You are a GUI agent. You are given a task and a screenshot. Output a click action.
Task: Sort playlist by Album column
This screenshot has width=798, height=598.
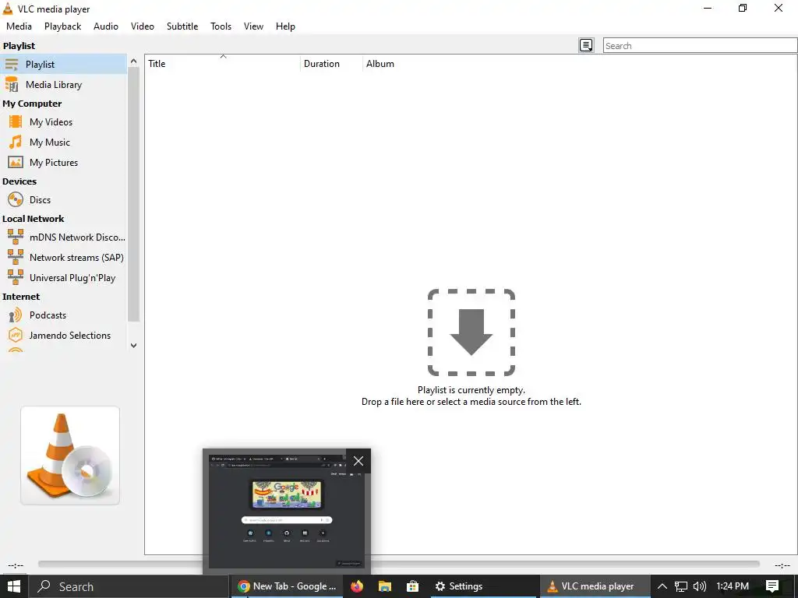[380, 64]
